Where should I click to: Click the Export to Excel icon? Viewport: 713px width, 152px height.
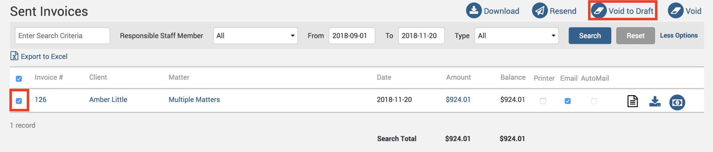coord(14,56)
